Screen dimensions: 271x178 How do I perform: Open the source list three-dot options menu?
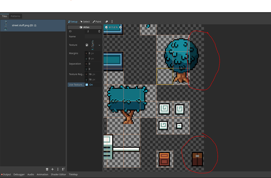click(58, 169)
